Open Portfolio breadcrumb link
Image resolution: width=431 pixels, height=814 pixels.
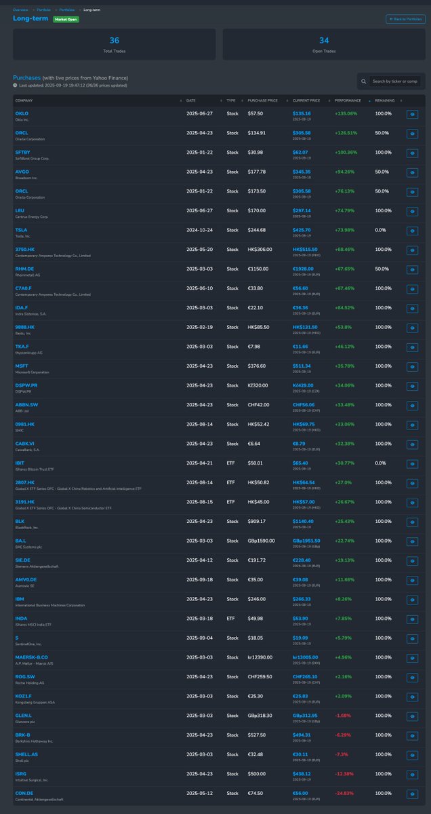[44, 10]
